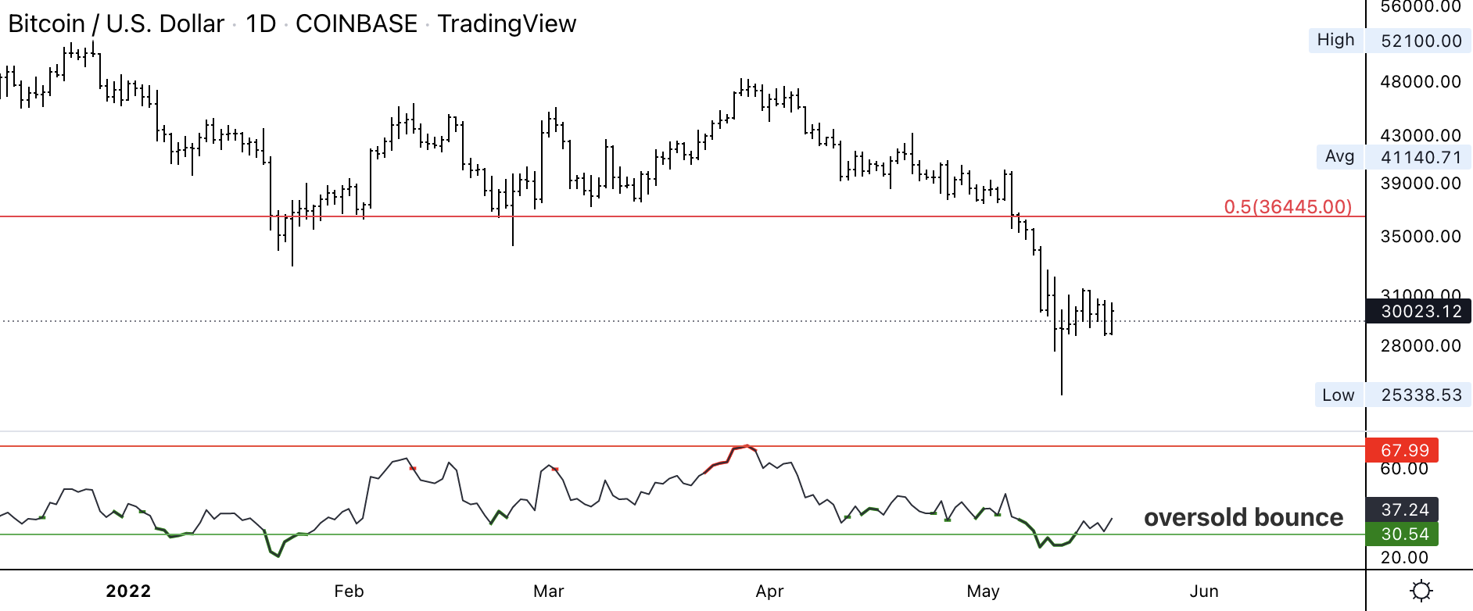Click the green 30.54 RSI oversold tag

(x=1402, y=534)
